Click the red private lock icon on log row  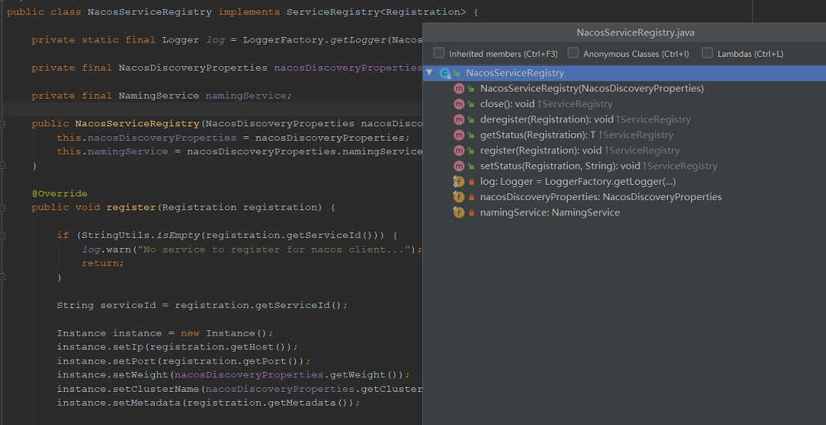pyautogui.click(x=472, y=182)
